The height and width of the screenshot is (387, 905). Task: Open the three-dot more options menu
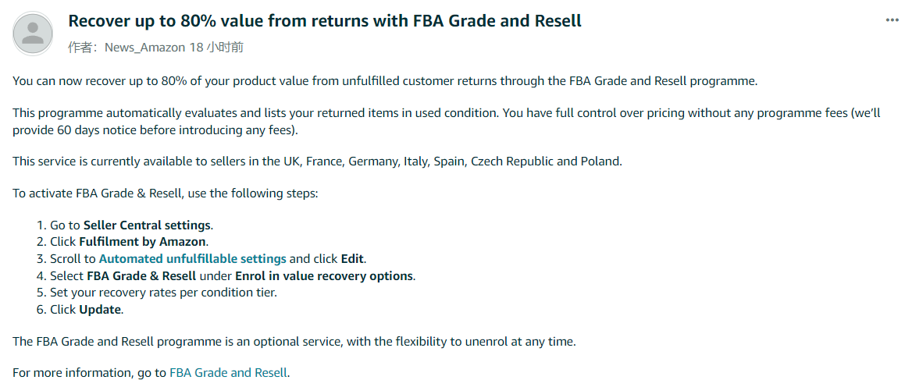(892, 20)
